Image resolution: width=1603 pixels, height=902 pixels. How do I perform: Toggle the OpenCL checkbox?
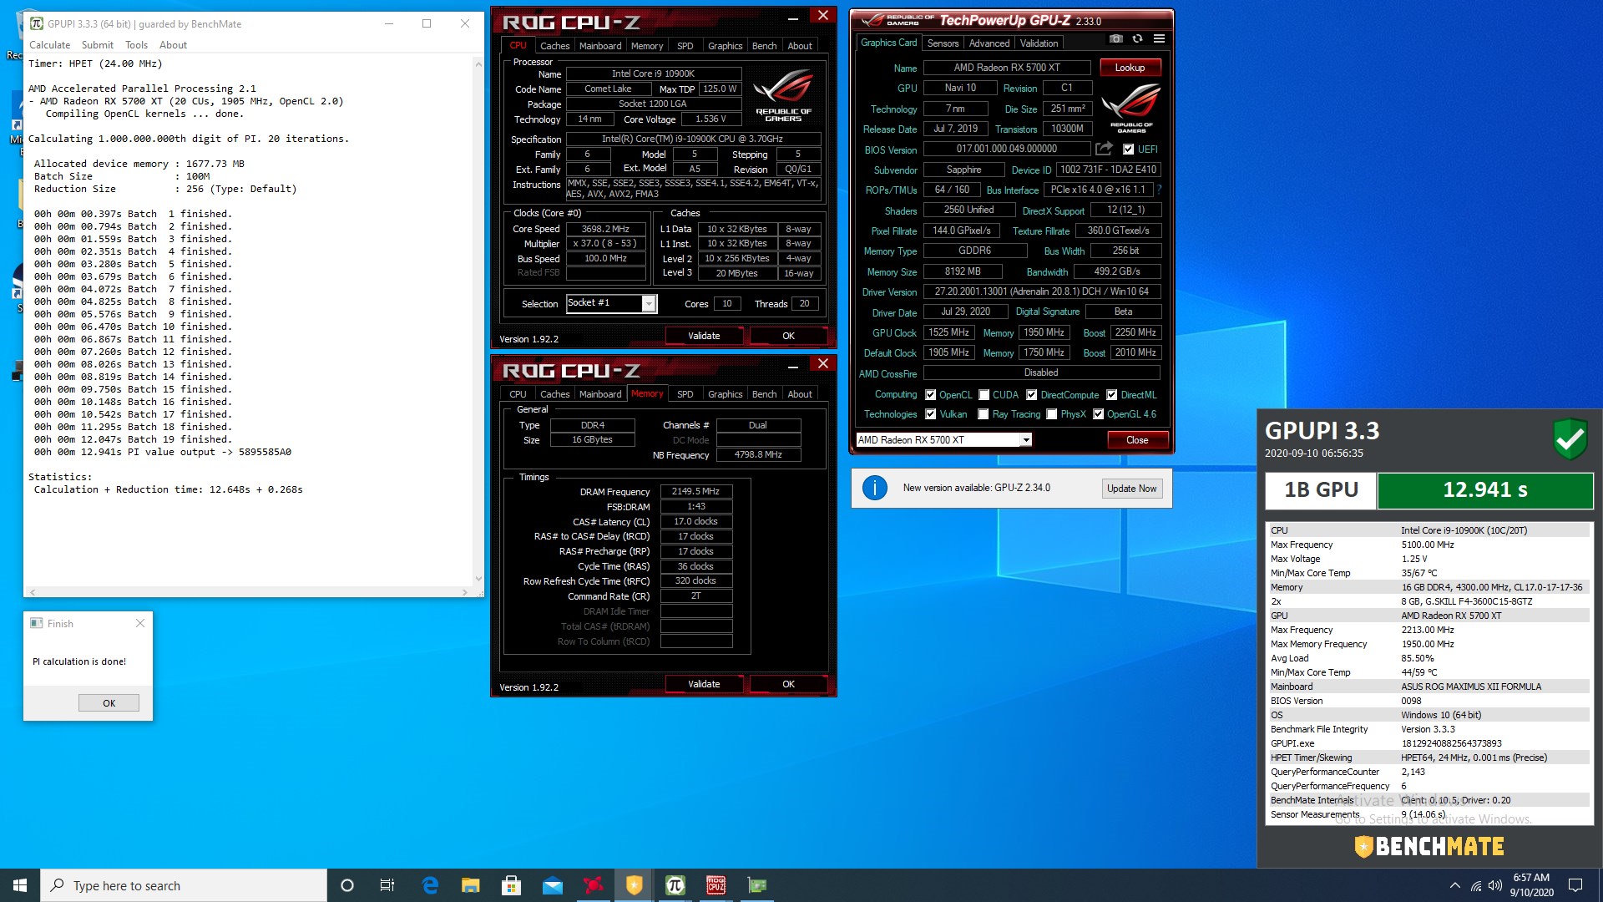point(930,395)
